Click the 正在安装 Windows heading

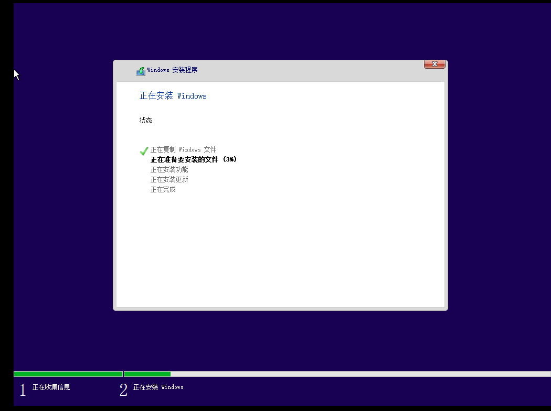coord(173,96)
